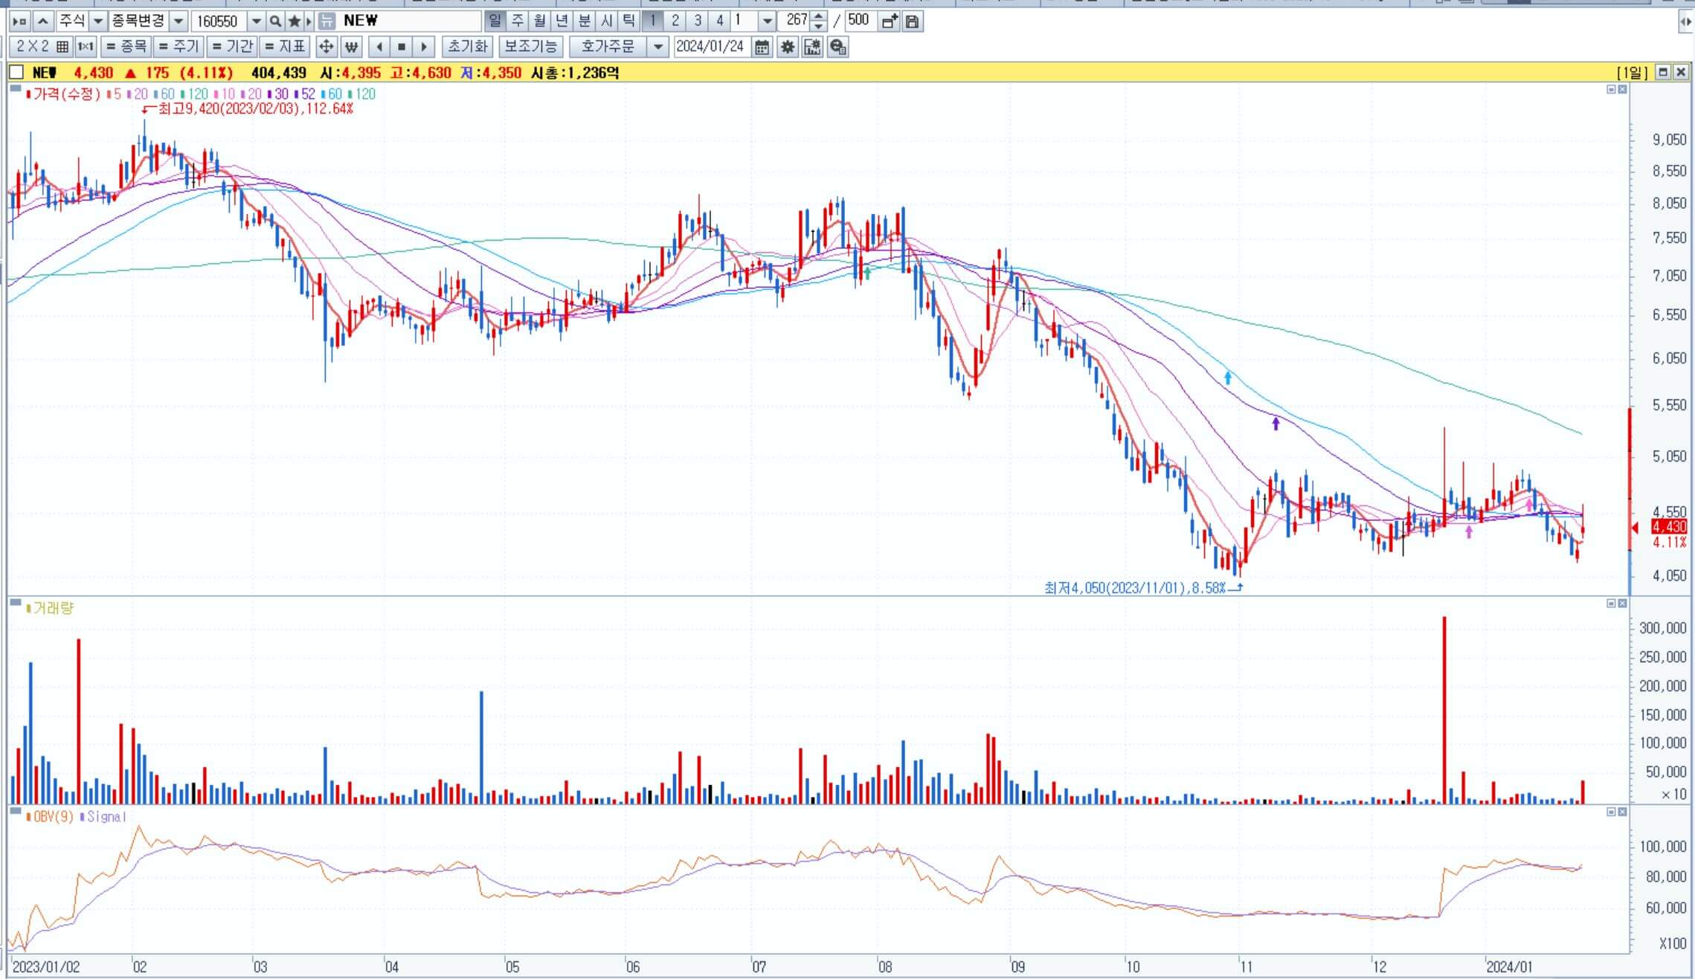Expand the 호가주문 dropdown arrow
This screenshot has height=979, width=1695.
pos(657,47)
